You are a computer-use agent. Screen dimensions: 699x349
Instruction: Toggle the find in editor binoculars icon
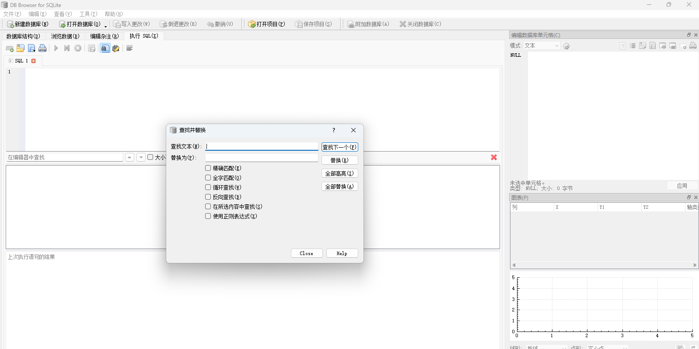tap(105, 48)
